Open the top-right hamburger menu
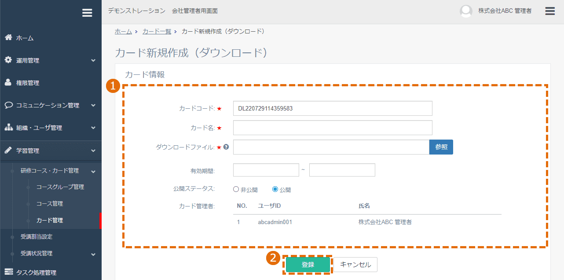The image size is (564, 280). [x=550, y=11]
